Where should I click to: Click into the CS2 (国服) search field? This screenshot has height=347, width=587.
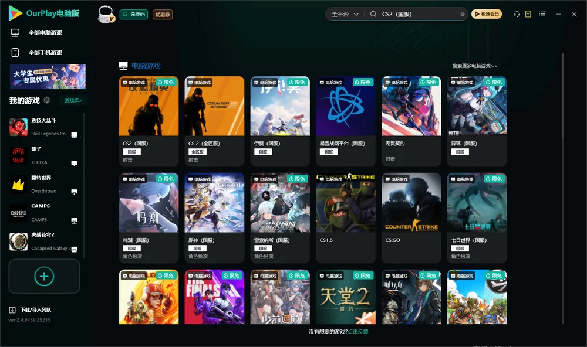[419, 14]
